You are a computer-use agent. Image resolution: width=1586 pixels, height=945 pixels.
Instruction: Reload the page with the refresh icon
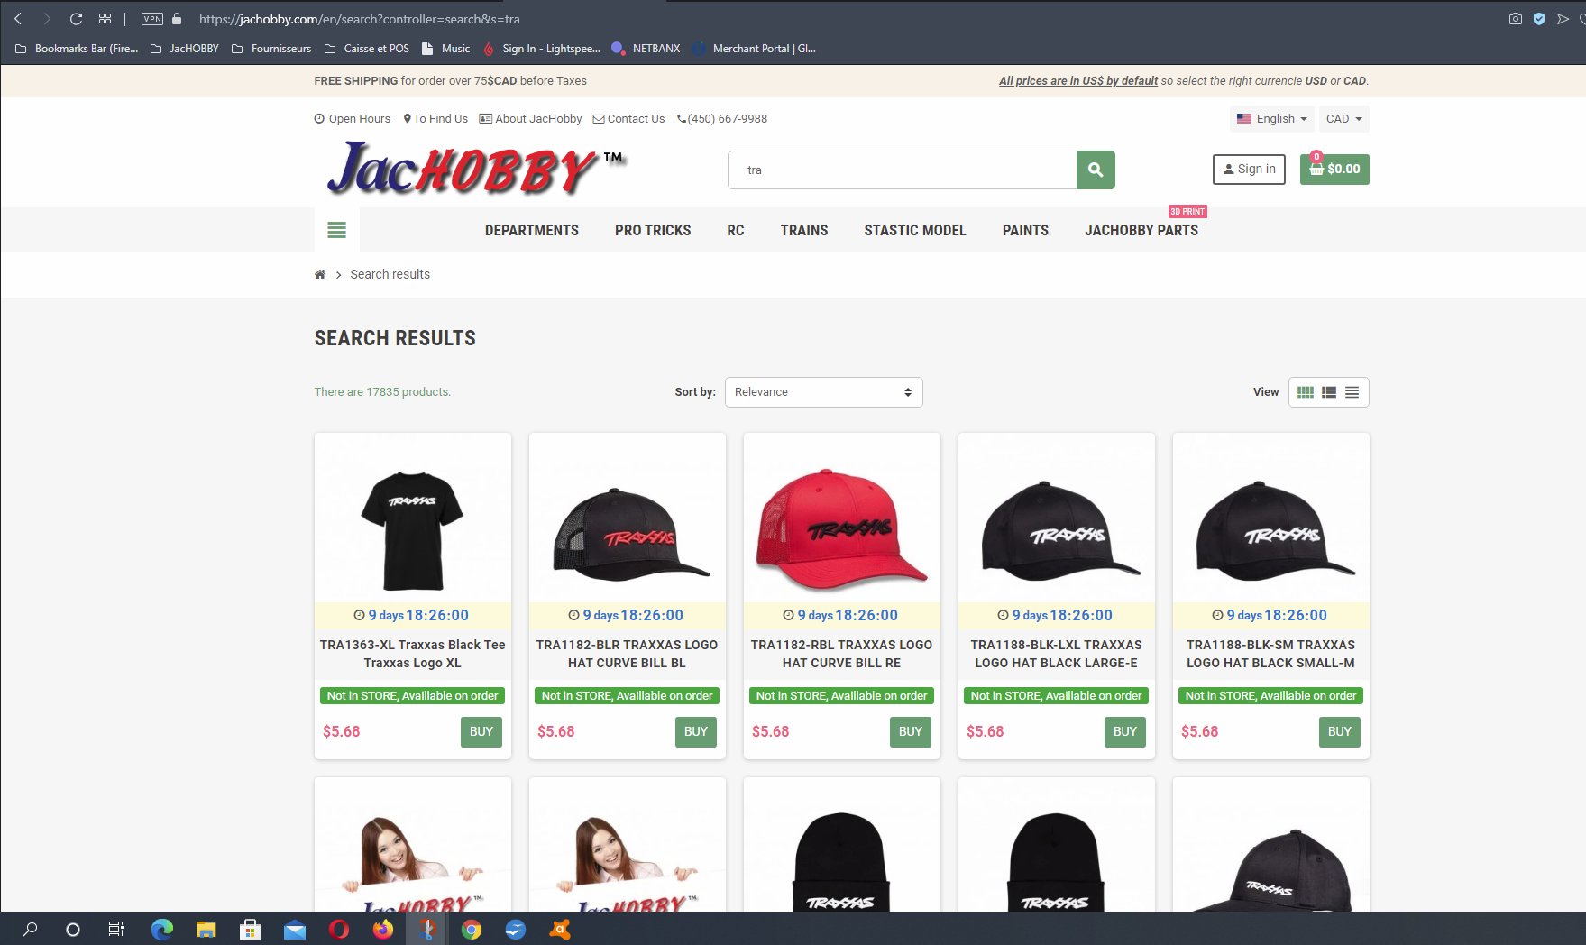(76, 19)
